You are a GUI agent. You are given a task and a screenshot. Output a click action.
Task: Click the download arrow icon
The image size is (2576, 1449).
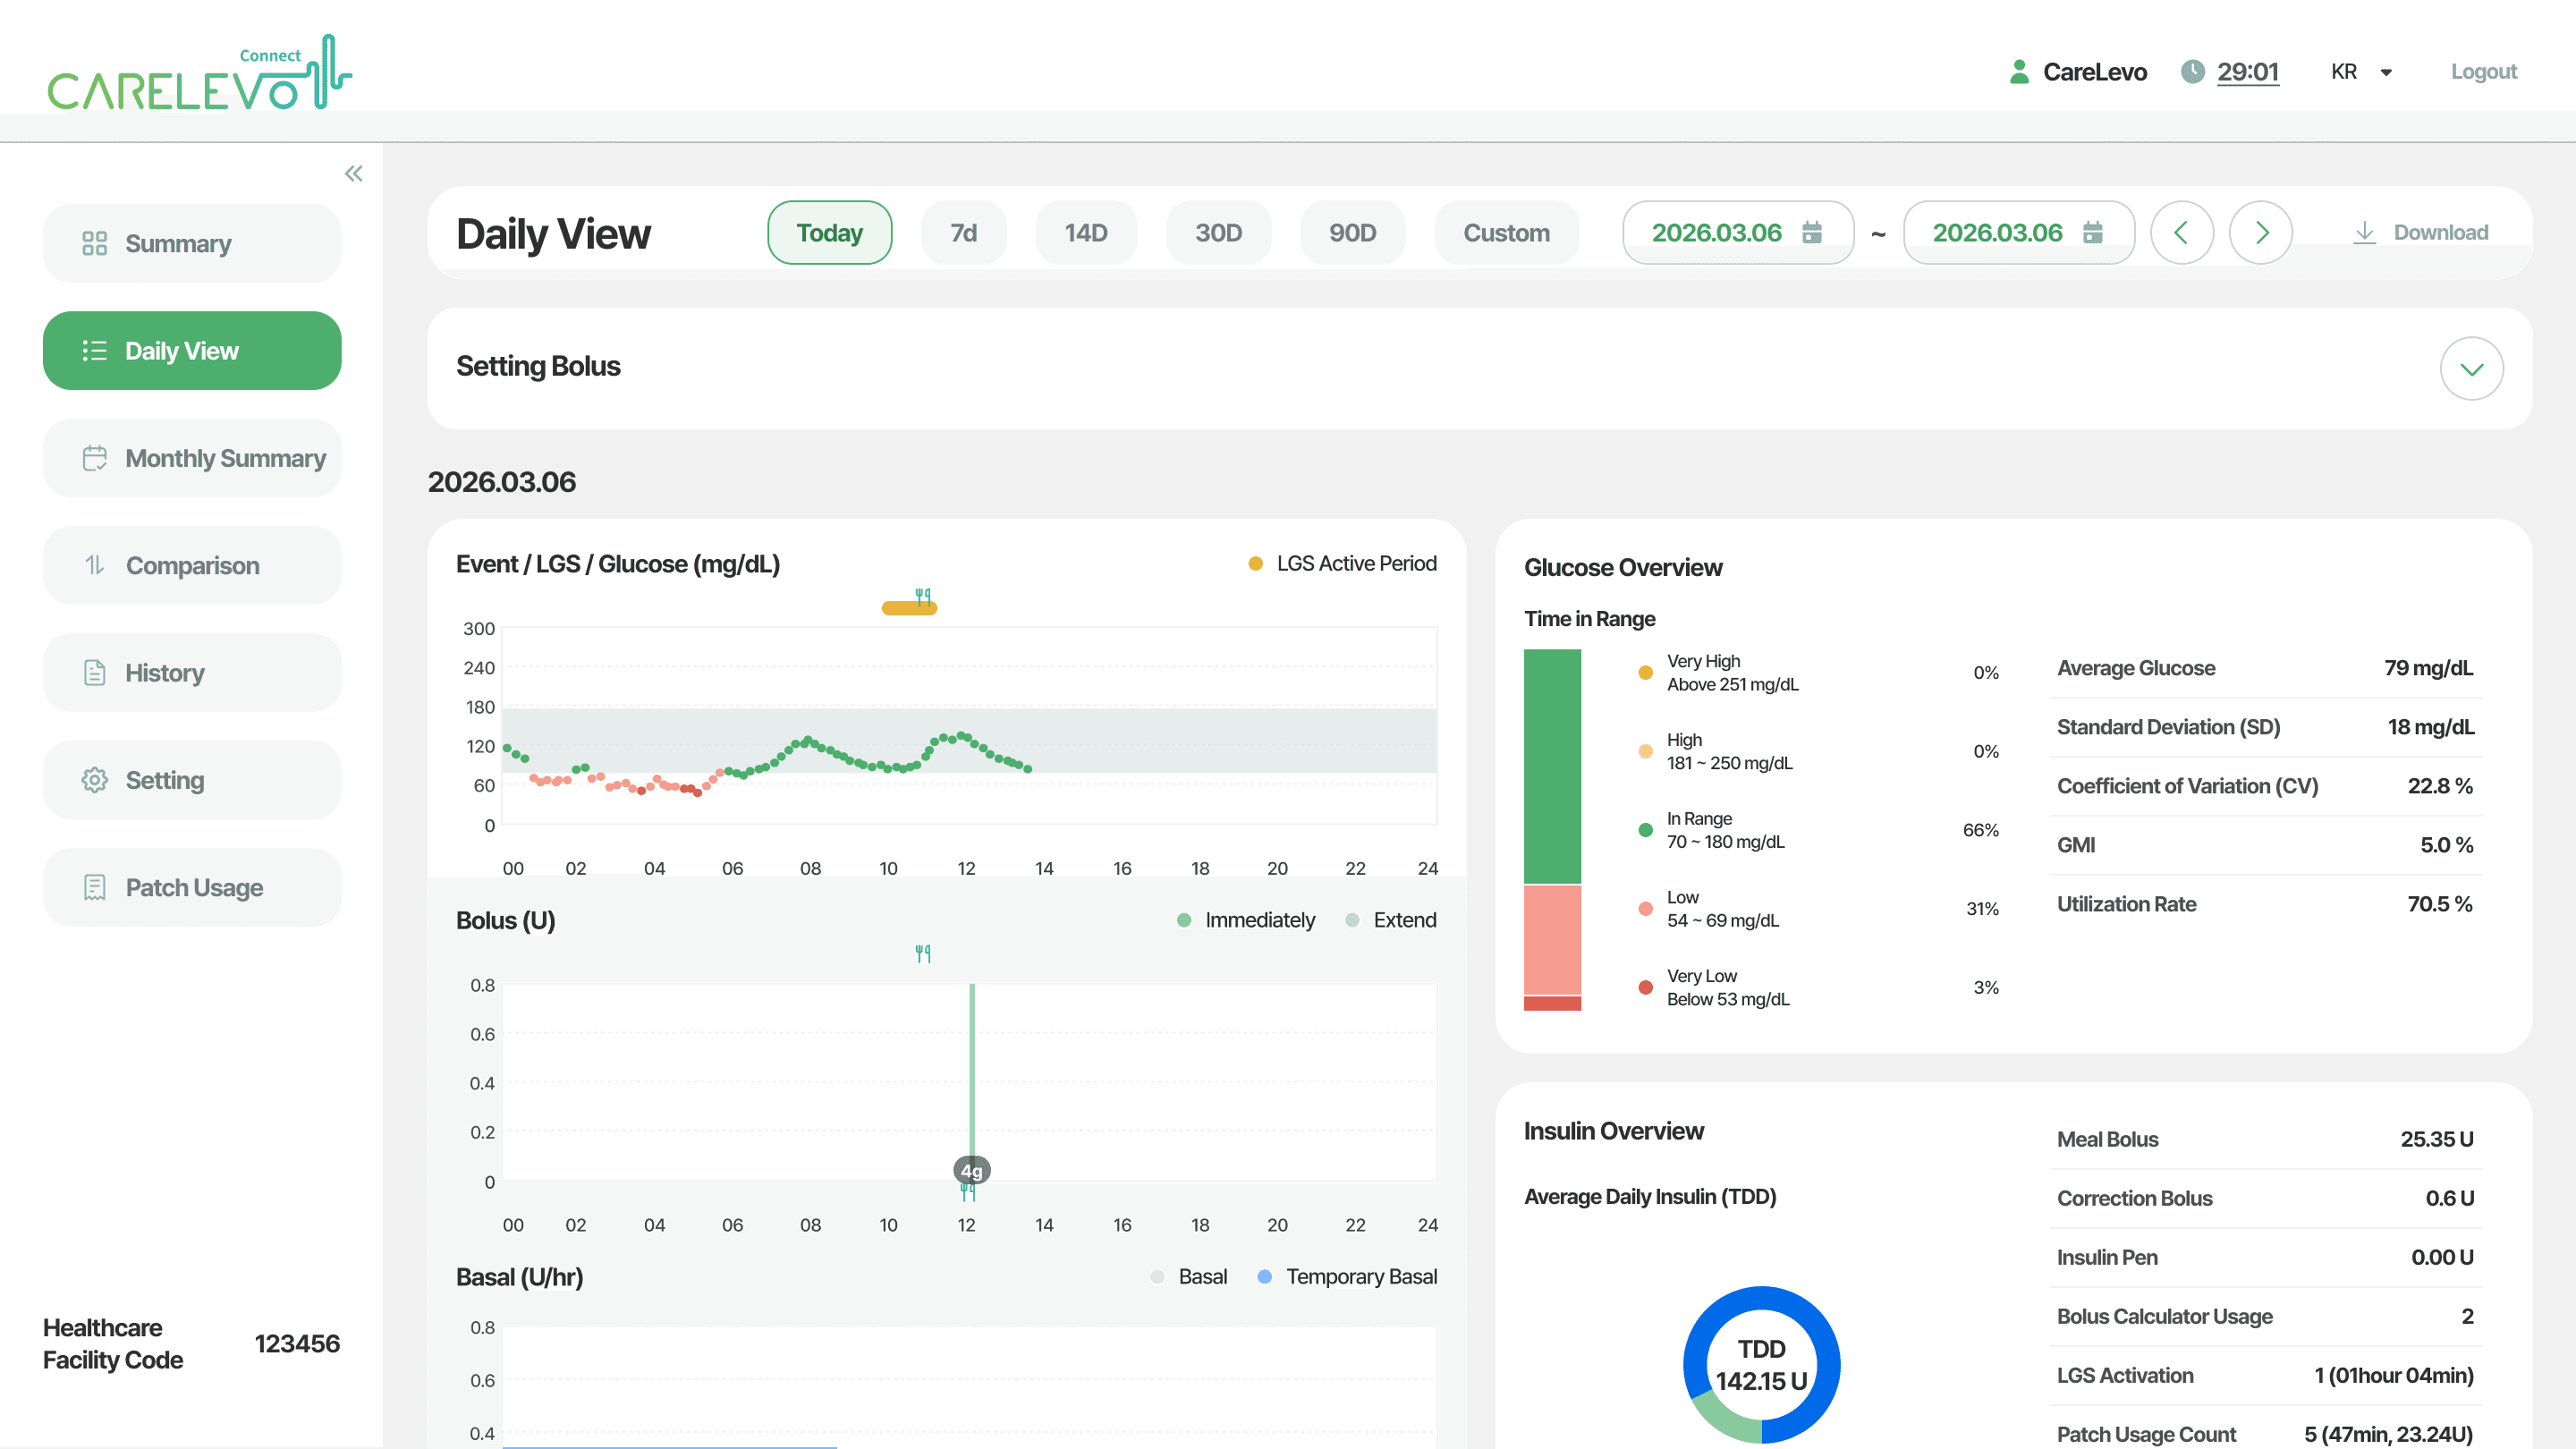[x=2364, y=233]
